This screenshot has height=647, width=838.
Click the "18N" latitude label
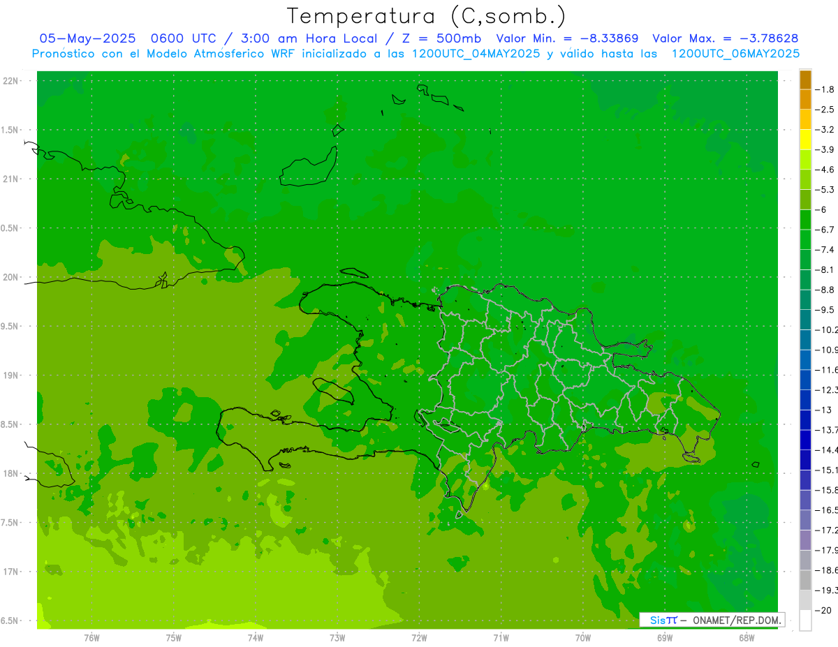(11, 473)
